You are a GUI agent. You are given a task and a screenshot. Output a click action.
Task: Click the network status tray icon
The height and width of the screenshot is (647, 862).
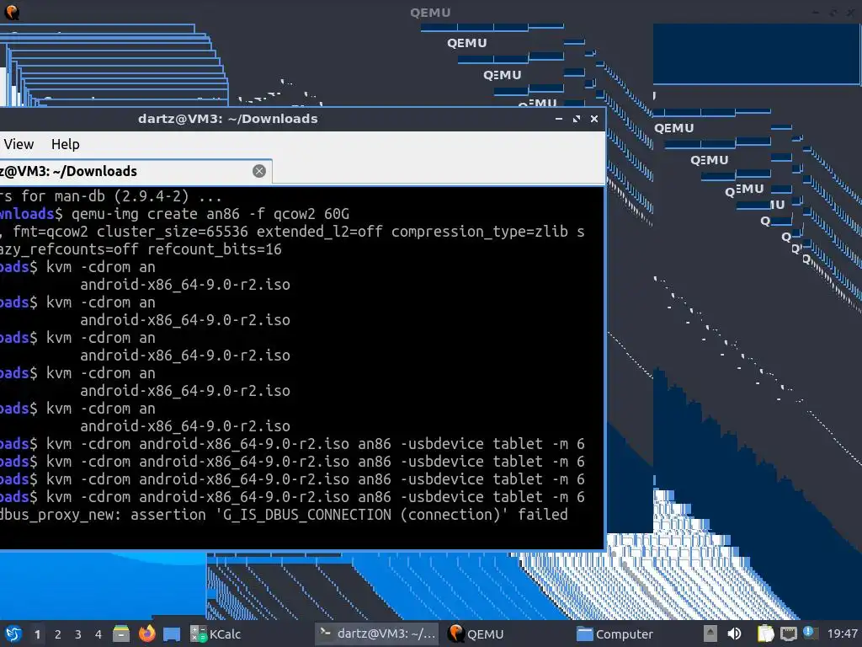788,634
